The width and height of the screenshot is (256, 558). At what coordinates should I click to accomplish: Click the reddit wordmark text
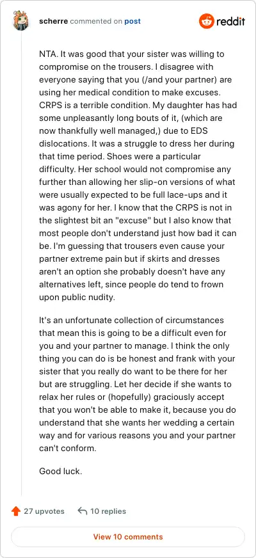[230, 21]
